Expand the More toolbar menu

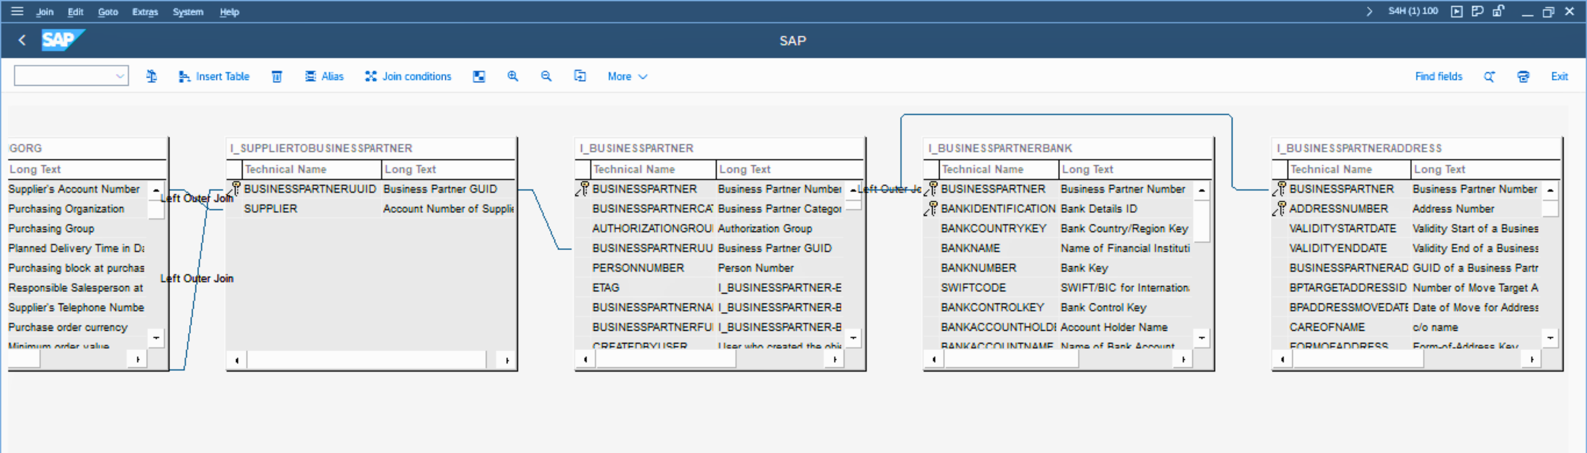coord(627,76)
